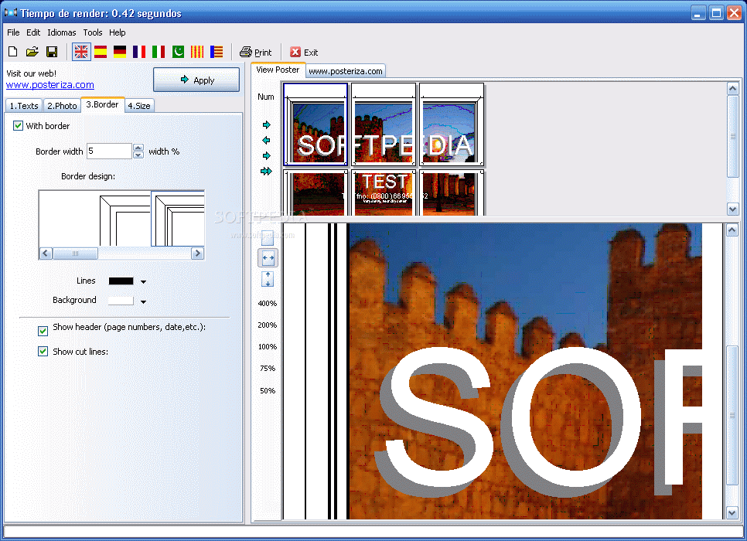Click the red X Exit icon
Image resolution: width=747 pixels, height=541 pixels.
tap(295, 52)
